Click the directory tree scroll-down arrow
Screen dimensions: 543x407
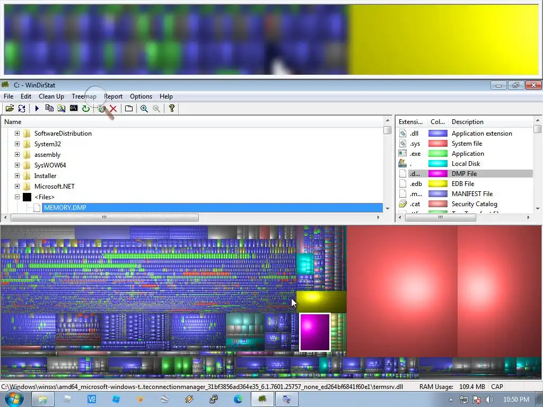(x=388, y=209)
